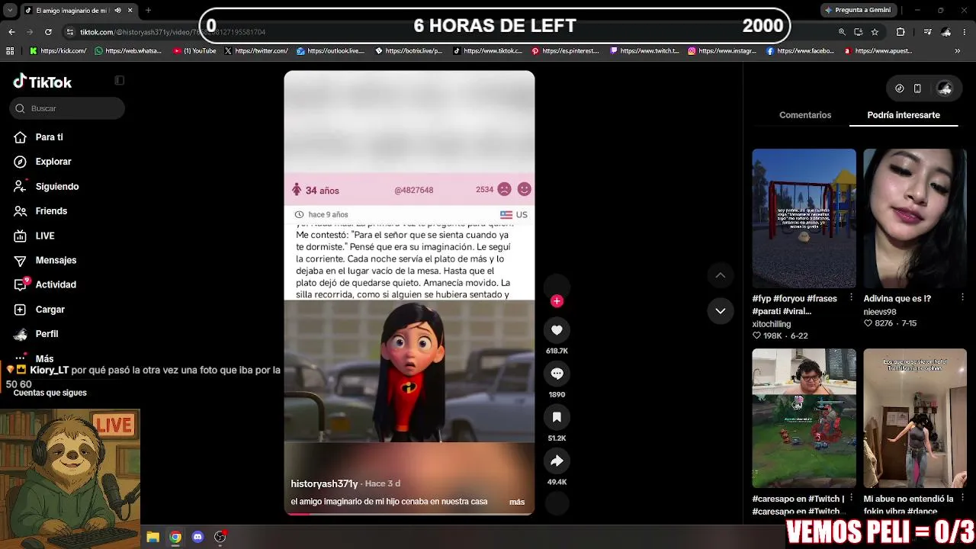Open the WhatsApp web bookmark
This screenshot has height=549, width=976.
pyautogui.click(x=128, y=51)
